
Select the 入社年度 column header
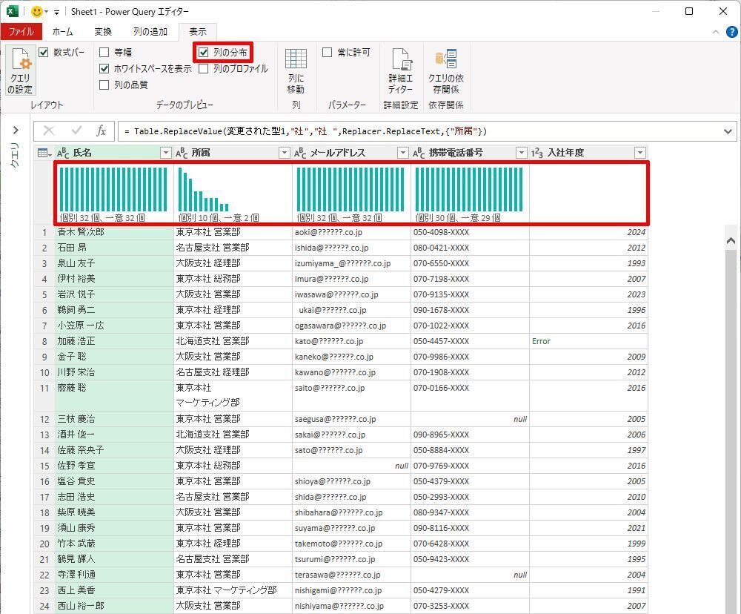click(588, 153)
